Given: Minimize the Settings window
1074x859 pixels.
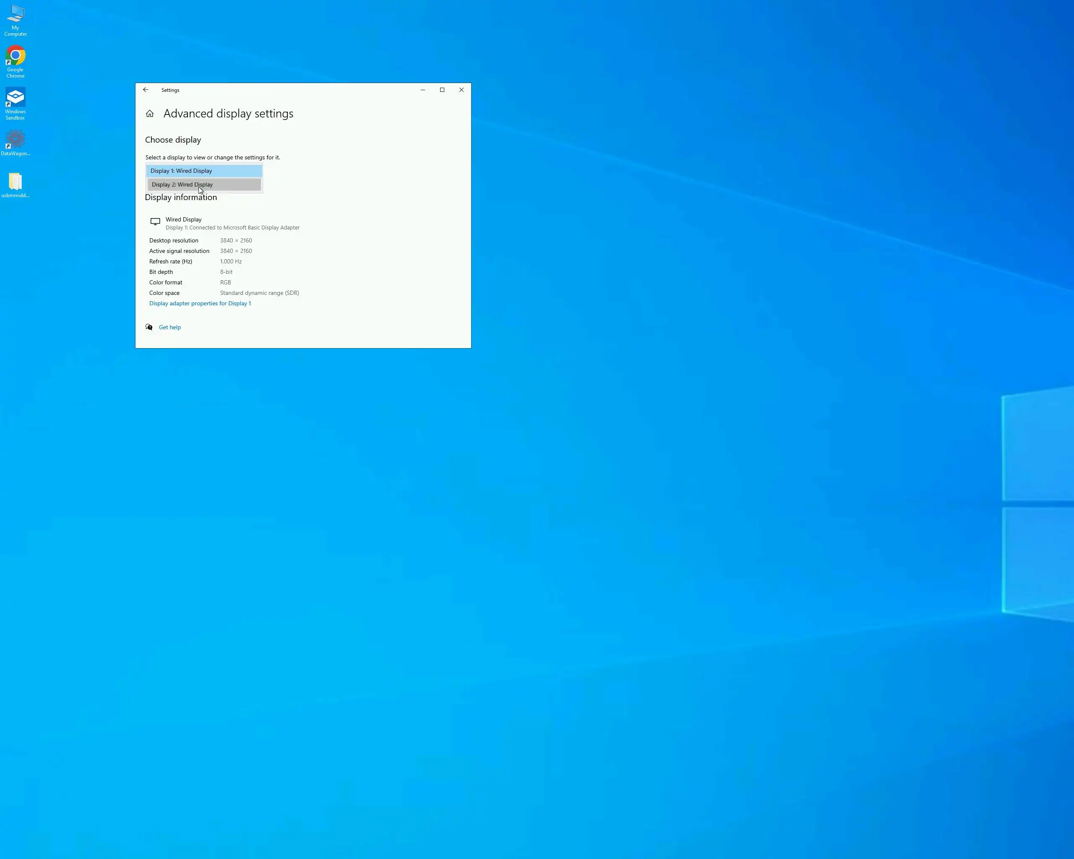Looking at the screenshot, I should point(422,90).
